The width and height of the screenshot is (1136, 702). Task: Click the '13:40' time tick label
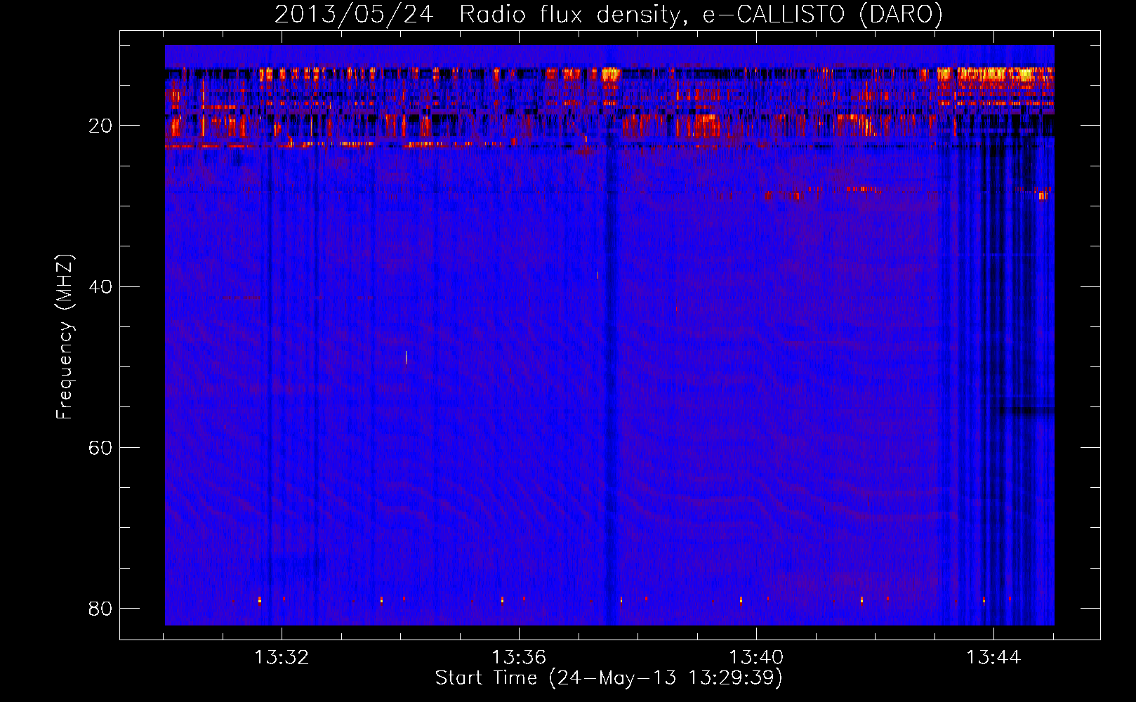(x=756, y=658)
